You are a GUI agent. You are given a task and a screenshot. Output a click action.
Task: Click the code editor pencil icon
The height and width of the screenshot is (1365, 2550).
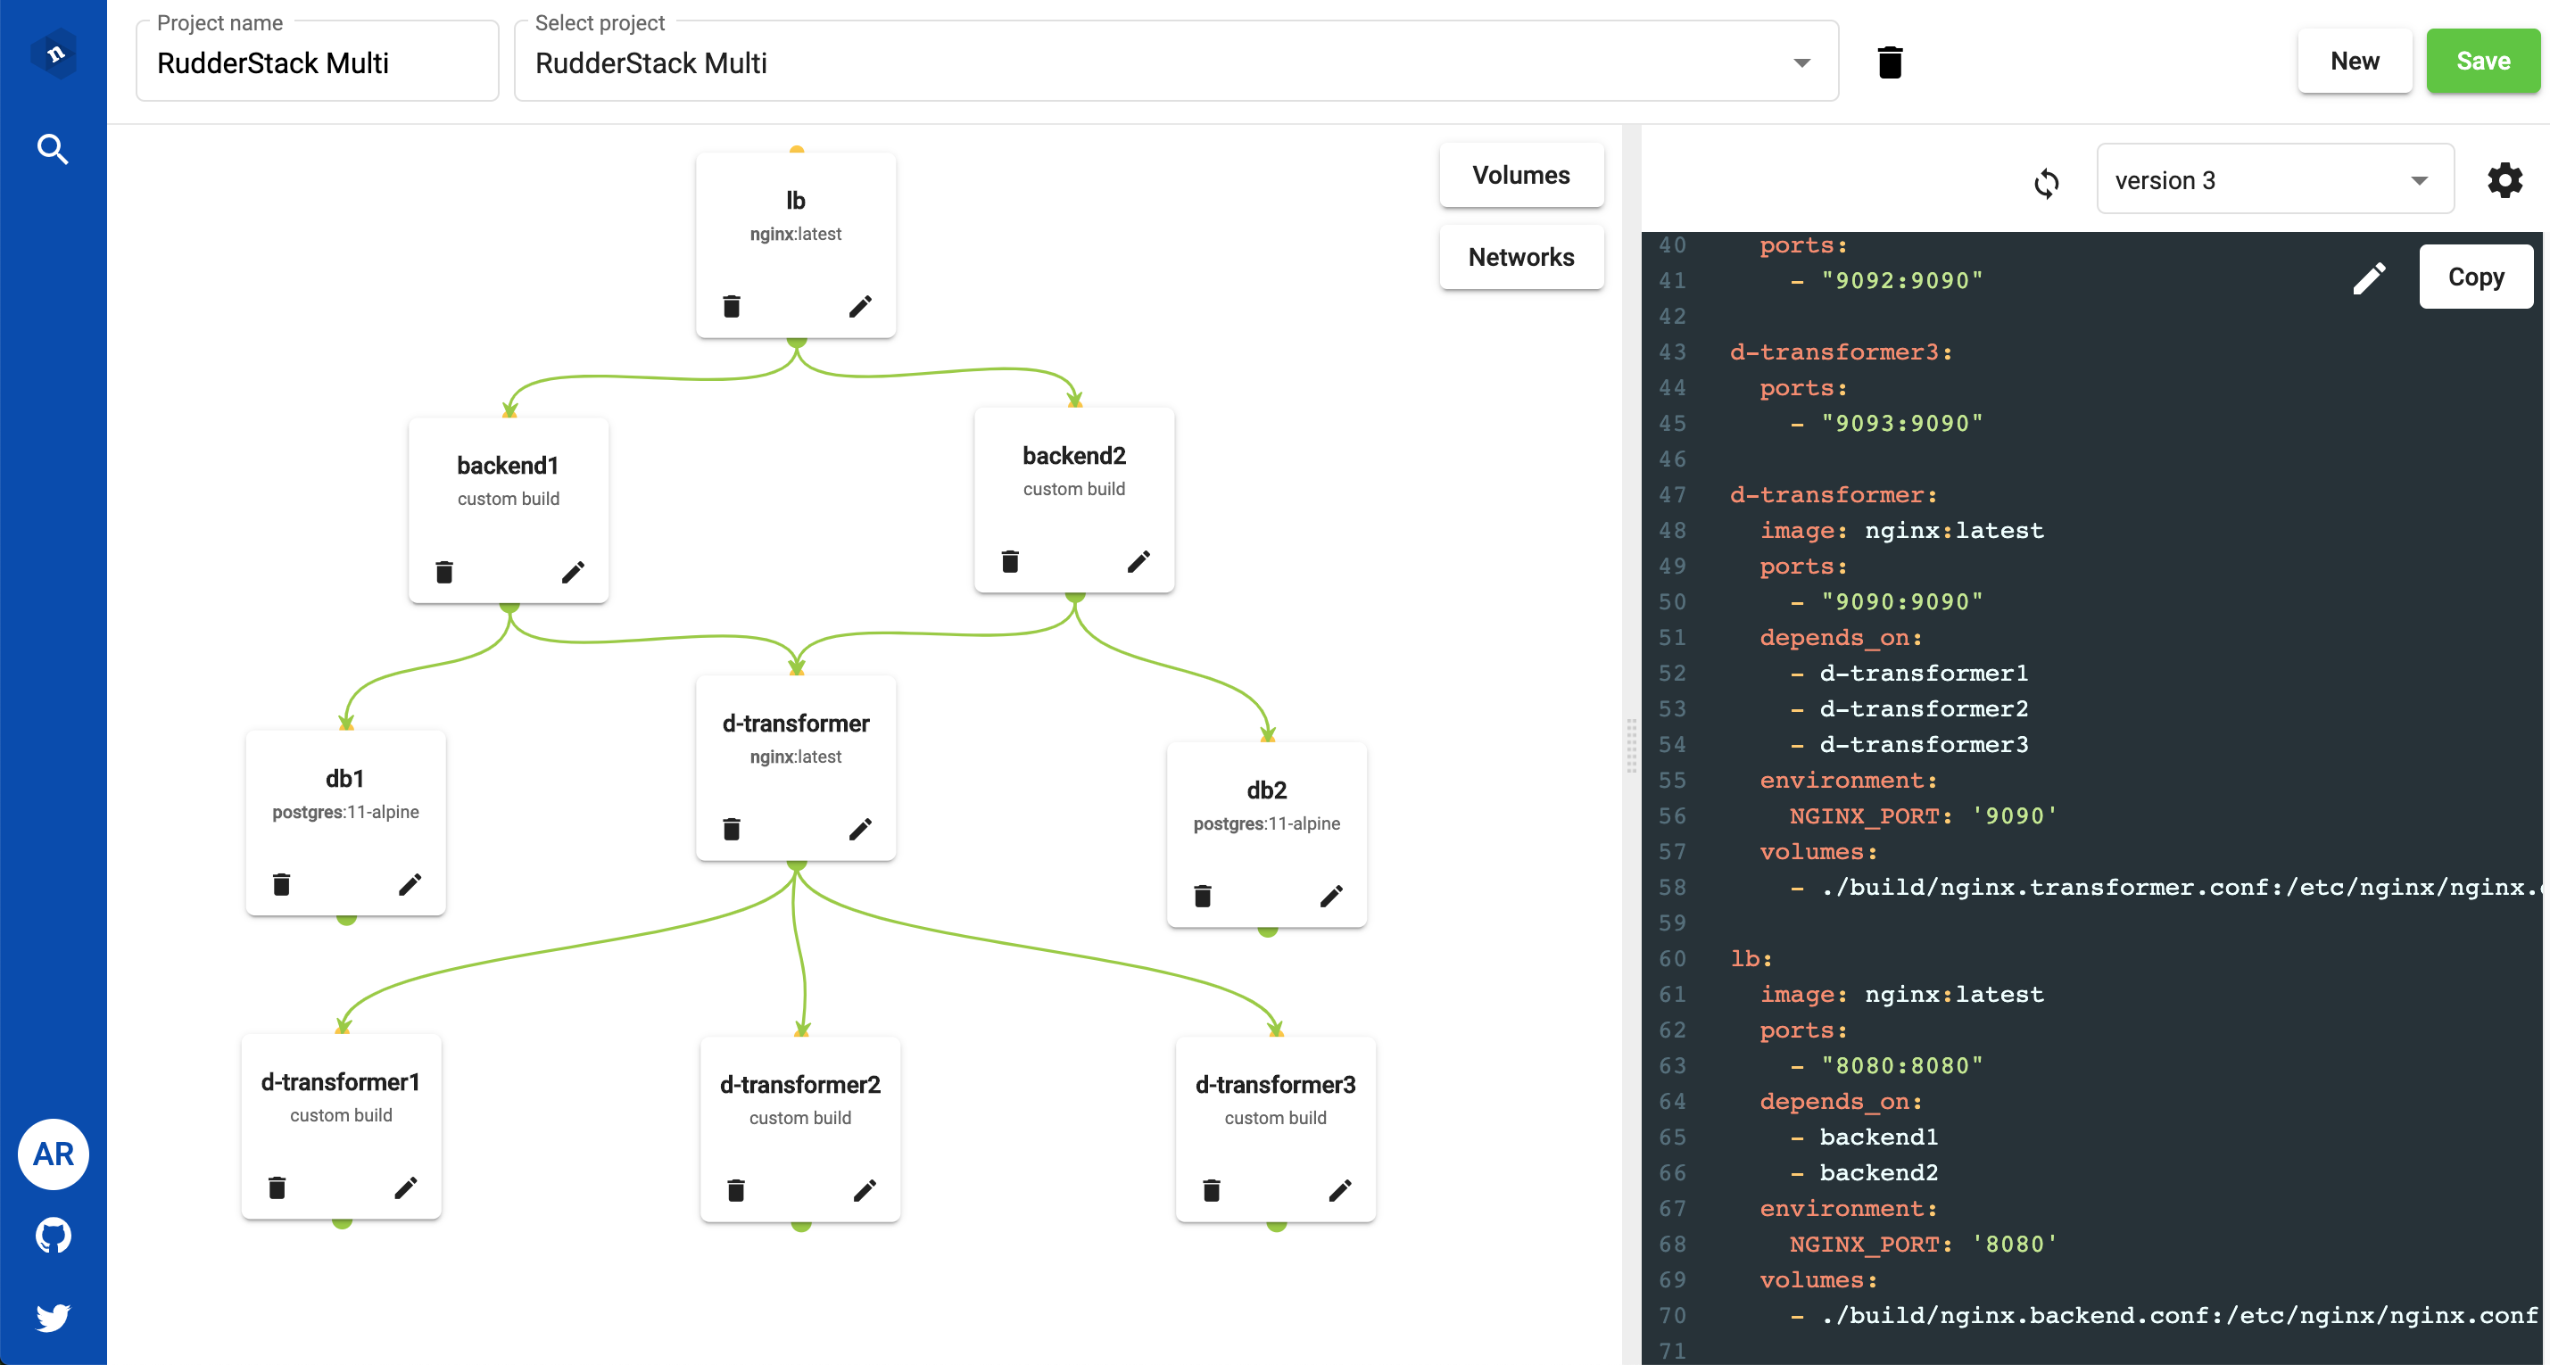(2369, 277)
